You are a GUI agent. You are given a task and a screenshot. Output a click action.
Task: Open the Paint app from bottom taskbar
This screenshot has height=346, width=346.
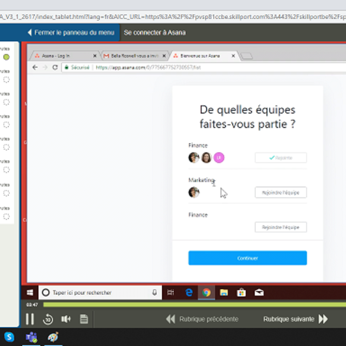[53, 337]
